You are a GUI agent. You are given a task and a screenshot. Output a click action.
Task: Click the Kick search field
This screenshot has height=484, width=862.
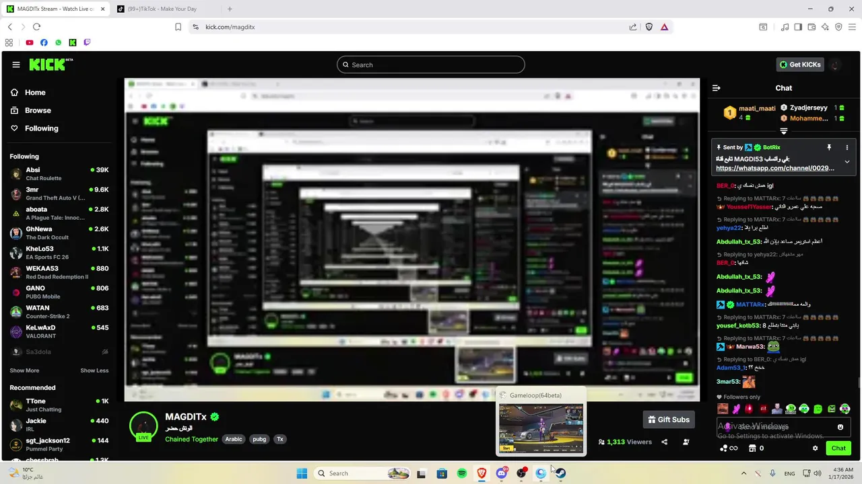431,65
